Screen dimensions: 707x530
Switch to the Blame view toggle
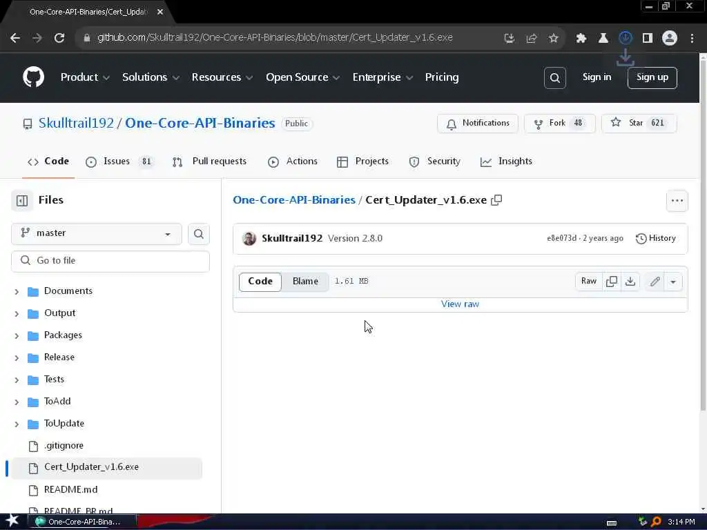tap(305, 282)
